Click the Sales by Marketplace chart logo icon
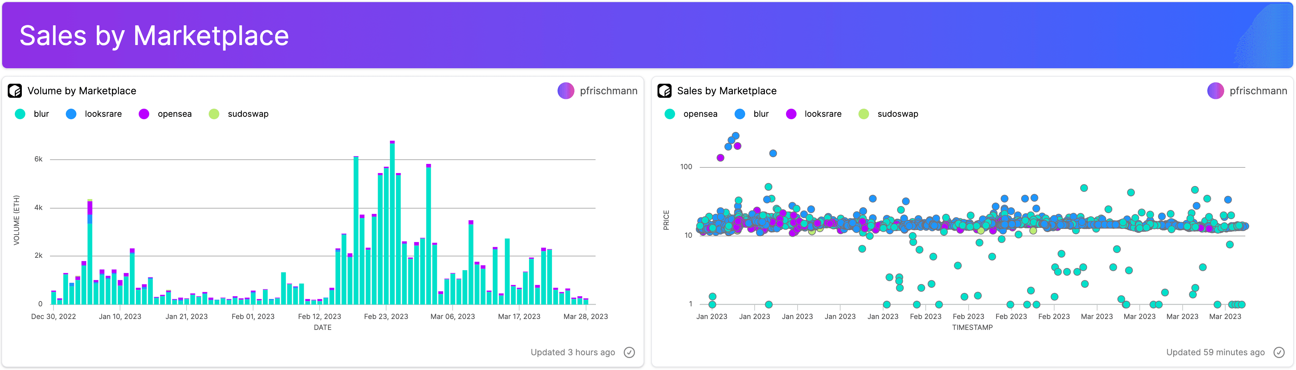The width and height of the screenshot is (1296, 370). [664, 91]
